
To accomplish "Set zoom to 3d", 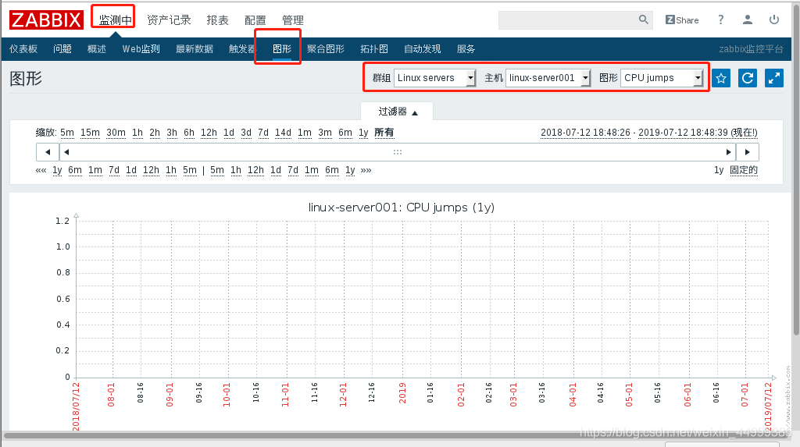I will click(246, 133).
